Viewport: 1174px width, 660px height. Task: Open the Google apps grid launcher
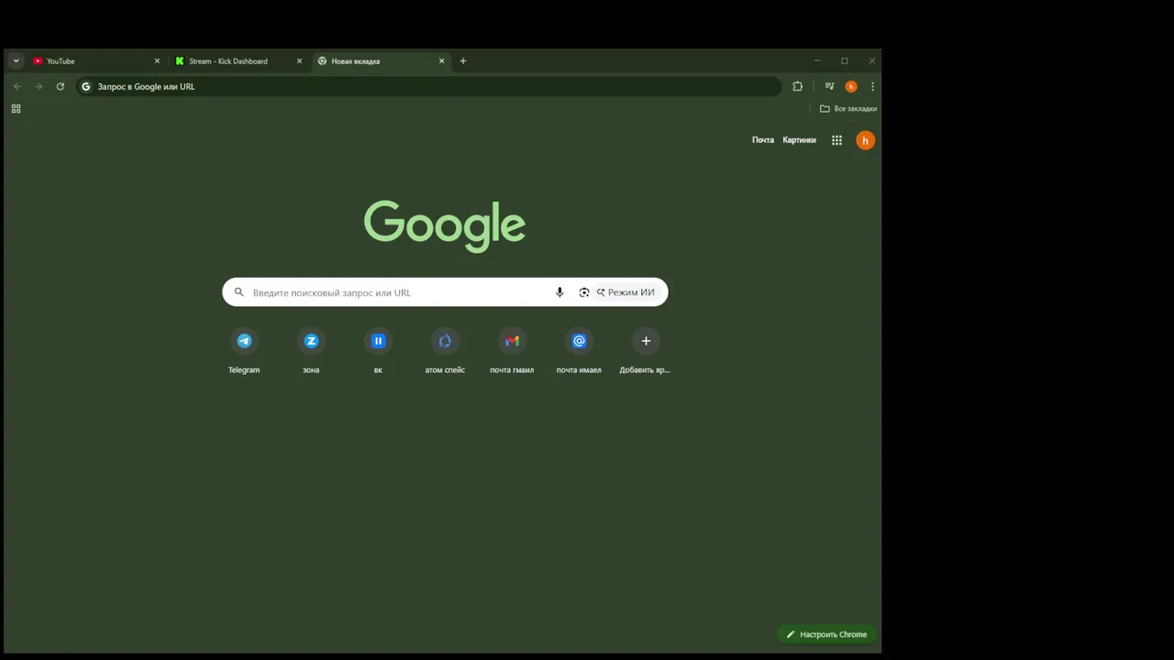[836, 140]
